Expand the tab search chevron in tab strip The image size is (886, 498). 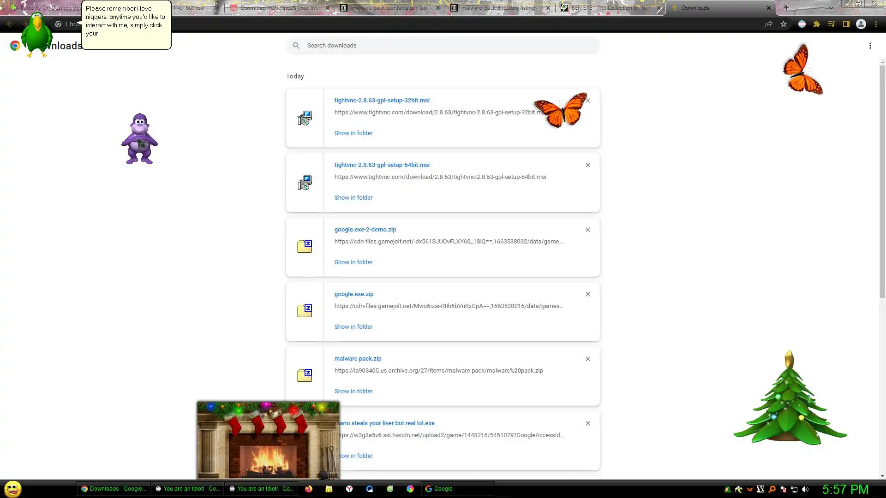831,8
